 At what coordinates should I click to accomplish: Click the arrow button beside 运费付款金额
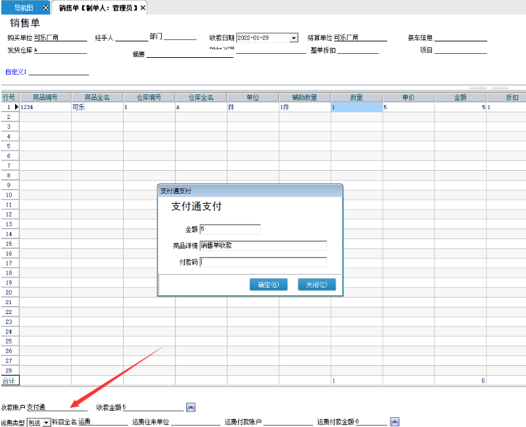pos(394,422)
